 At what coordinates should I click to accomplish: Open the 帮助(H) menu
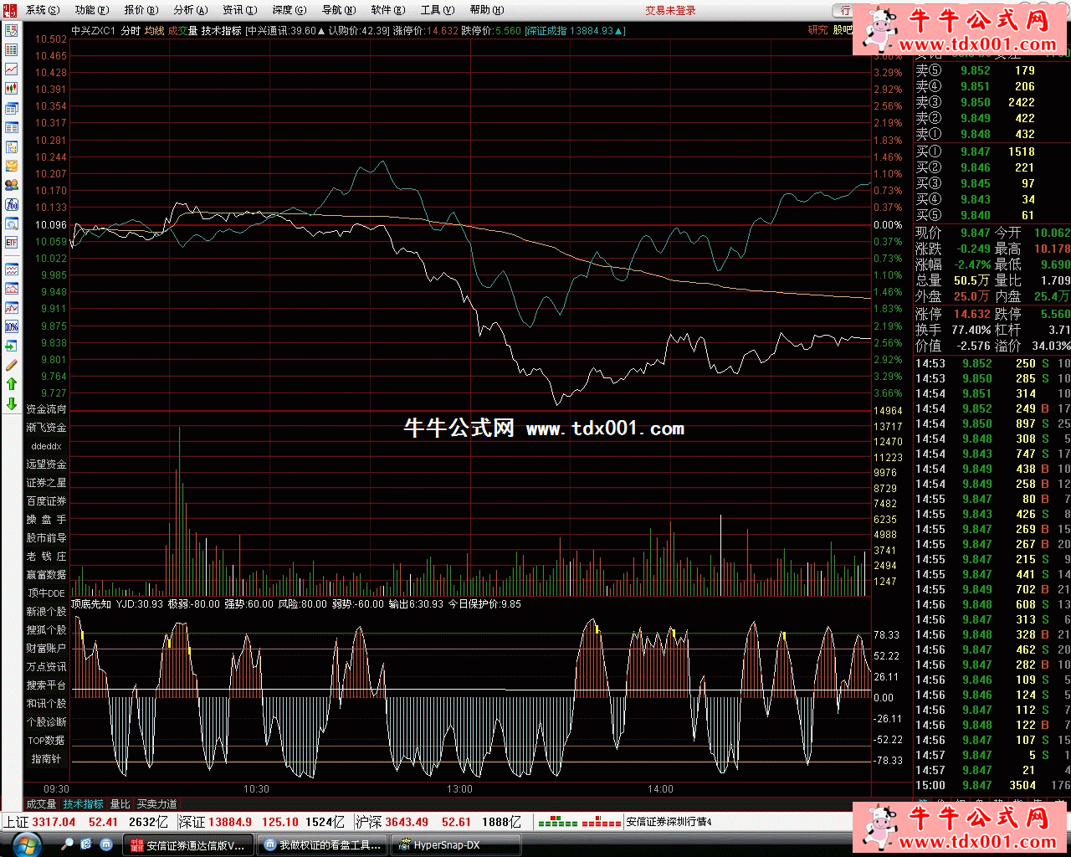click(487, 10)
